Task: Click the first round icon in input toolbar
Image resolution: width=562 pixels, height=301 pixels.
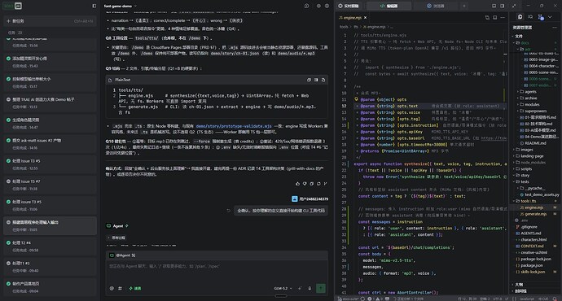Action: (x=112, y=288)
